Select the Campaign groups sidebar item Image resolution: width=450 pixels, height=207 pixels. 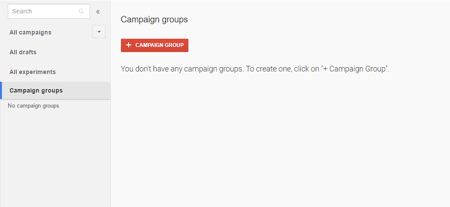pos(55,90)
